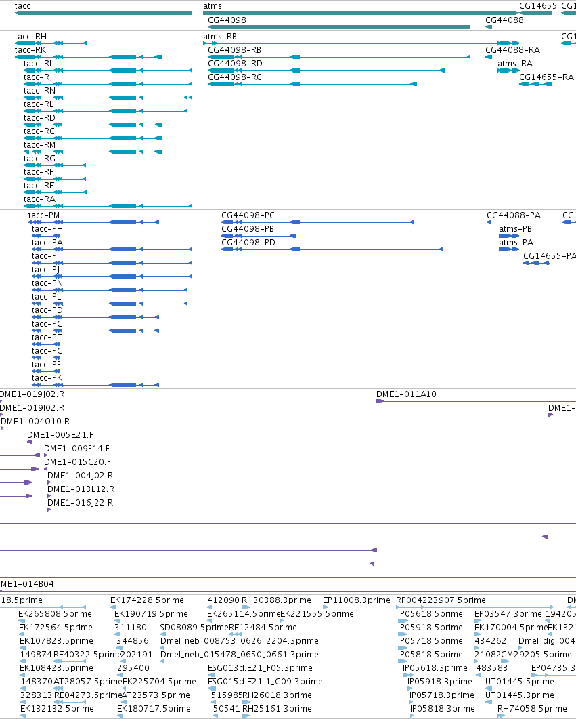This screenshot has width=576, height=719.
Task: Select the RH30388.3prime EST label
Action: coord(276,600)
